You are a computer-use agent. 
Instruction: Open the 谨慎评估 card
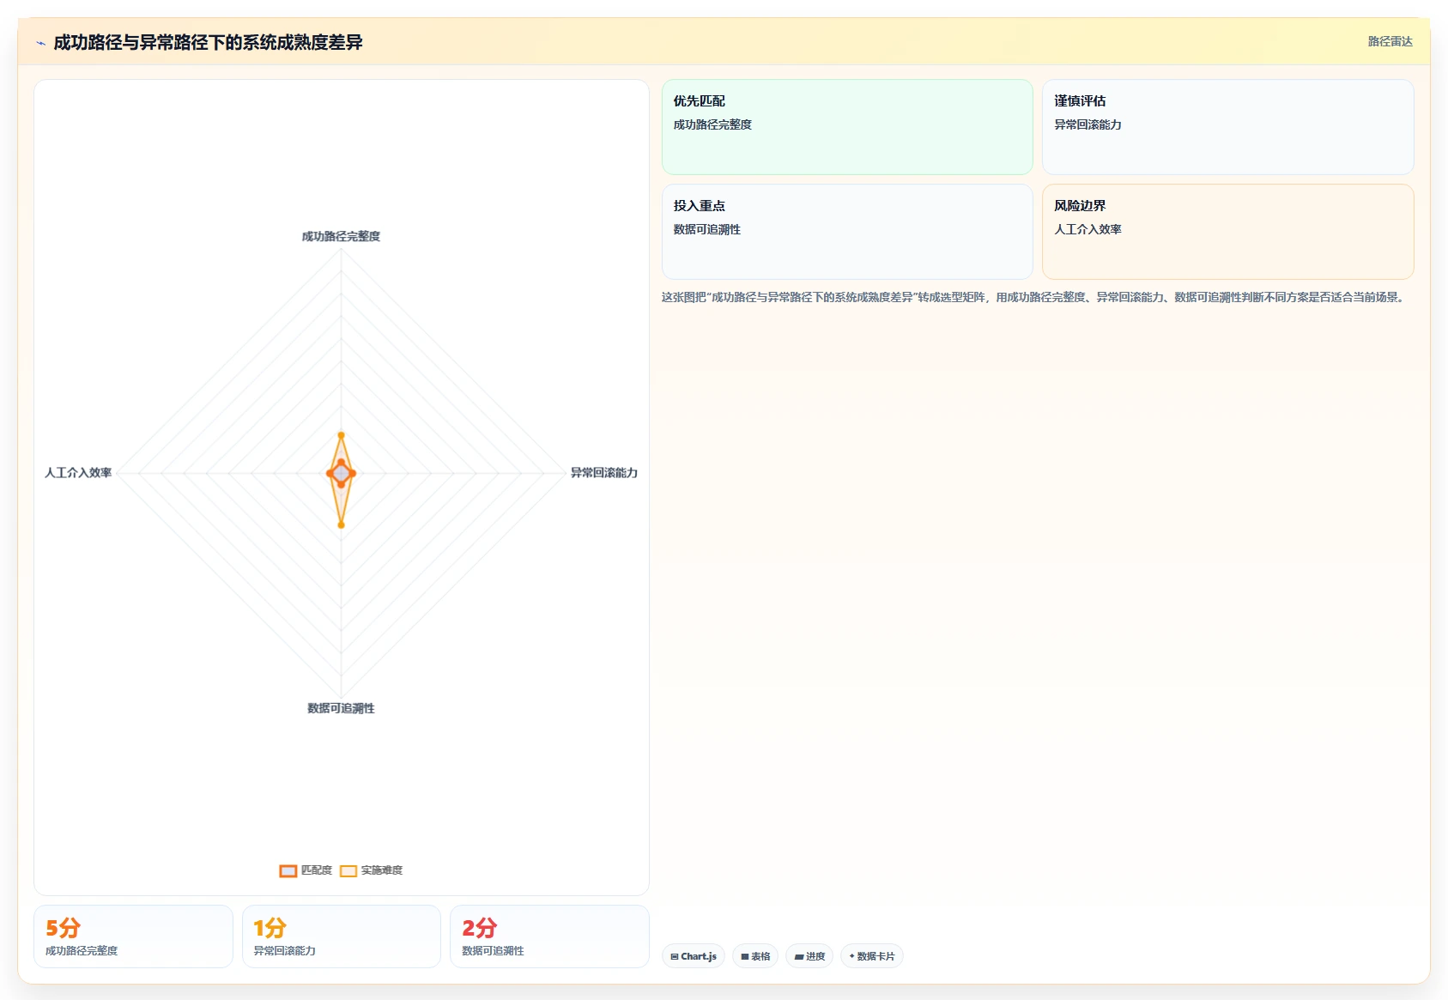click(1227, 127)
